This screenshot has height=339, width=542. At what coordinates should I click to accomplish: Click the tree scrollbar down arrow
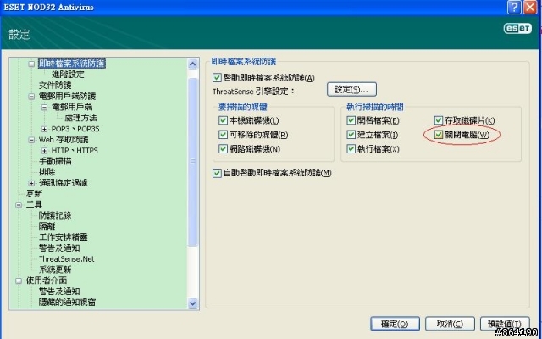point(193,303)
